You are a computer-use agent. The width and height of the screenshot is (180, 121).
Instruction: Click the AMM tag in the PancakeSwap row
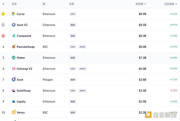pyautogui.click(x=82, y=47)
